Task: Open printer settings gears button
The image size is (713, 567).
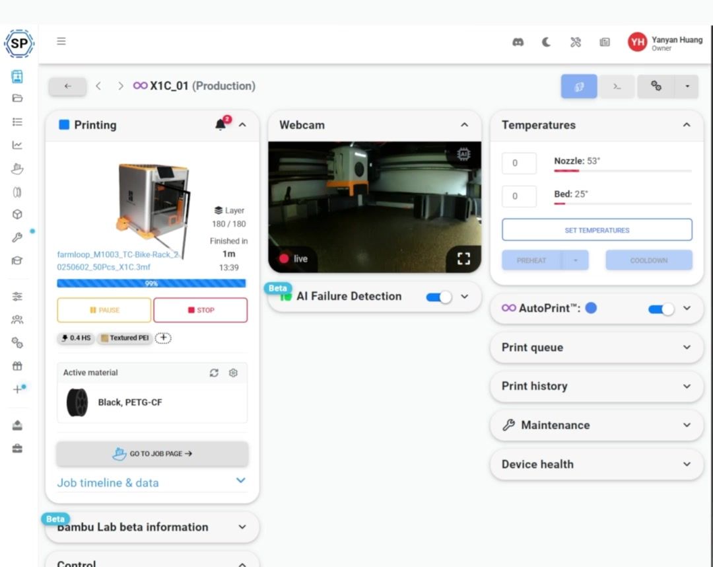Action: 656,86
